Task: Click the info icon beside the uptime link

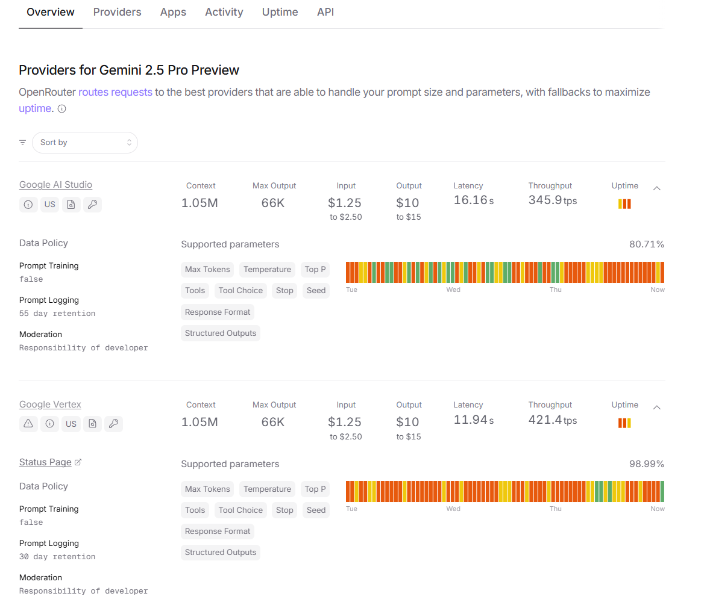Action: 61,109
